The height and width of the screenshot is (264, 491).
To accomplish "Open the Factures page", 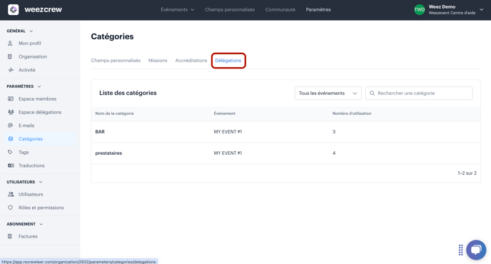I will (x=28, y=236).
